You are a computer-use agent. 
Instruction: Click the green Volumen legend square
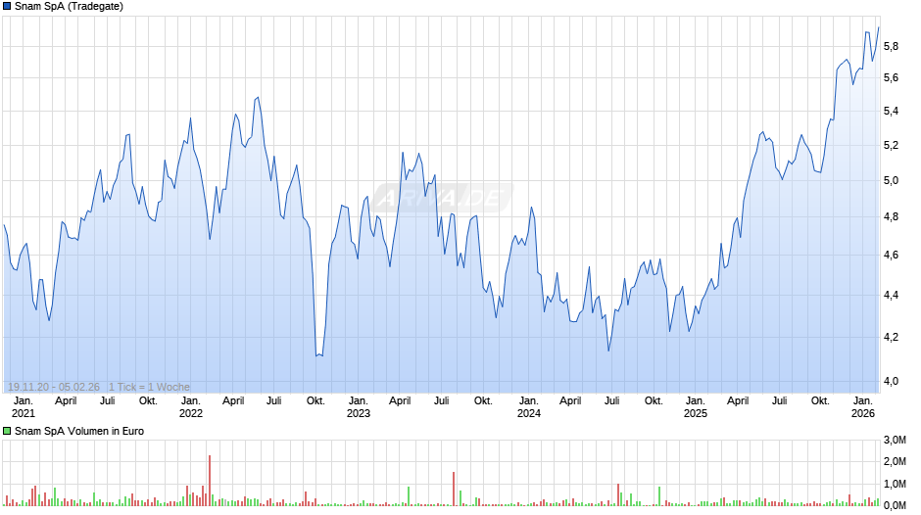(x=7, y=431)
